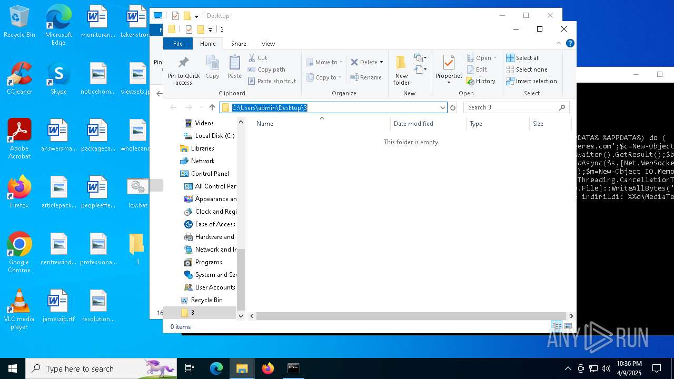Screen dimensions: 674x379
Task: Click Select all in ribbon
Action: [523, 58]
